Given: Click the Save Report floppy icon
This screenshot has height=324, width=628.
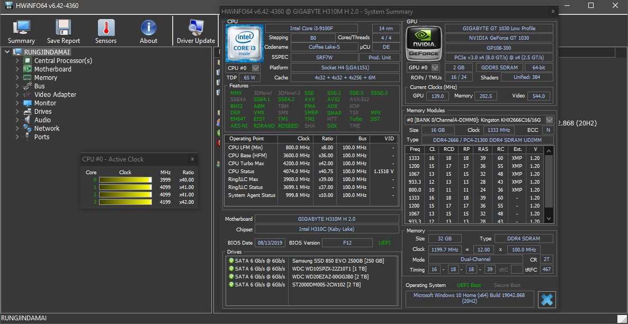Looking at the screenshot, I should [x=64, y=27].
